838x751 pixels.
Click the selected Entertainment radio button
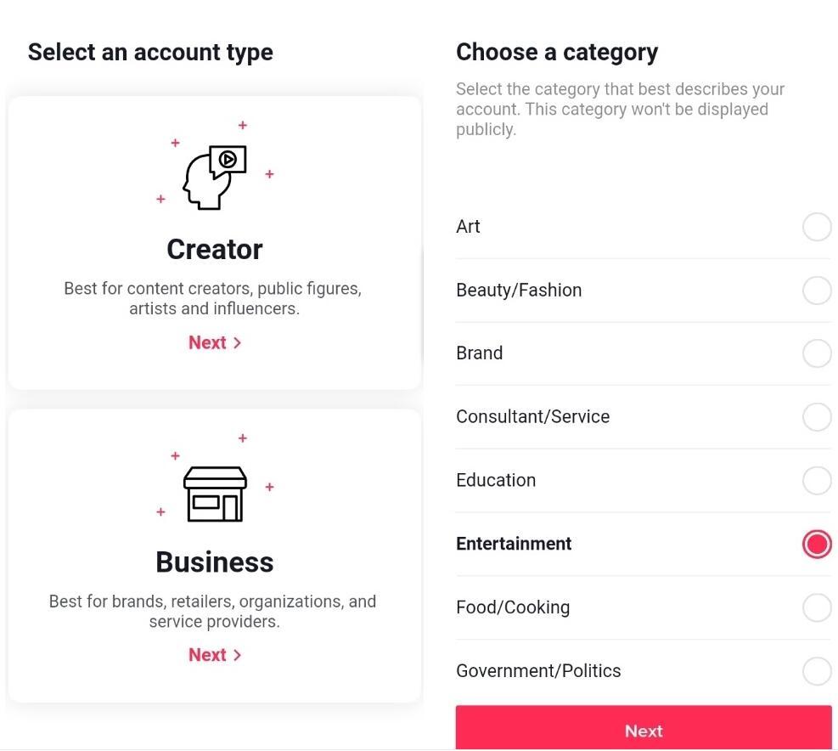(816, 545)
